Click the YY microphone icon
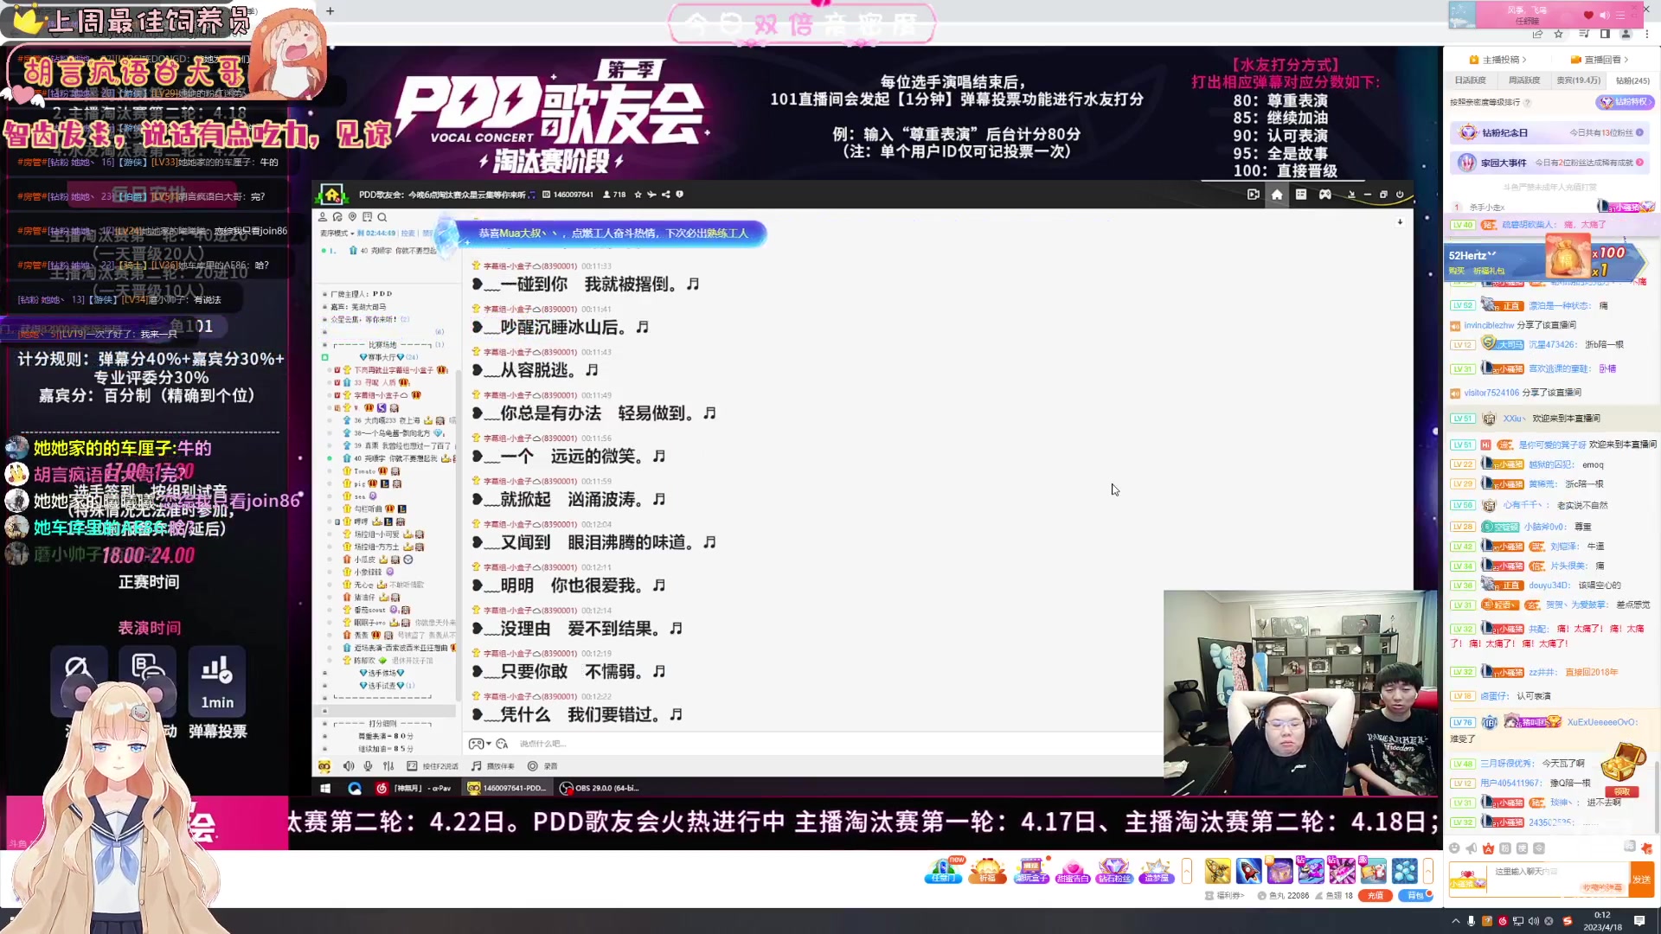1661x934 pixels. pos(368,766)
